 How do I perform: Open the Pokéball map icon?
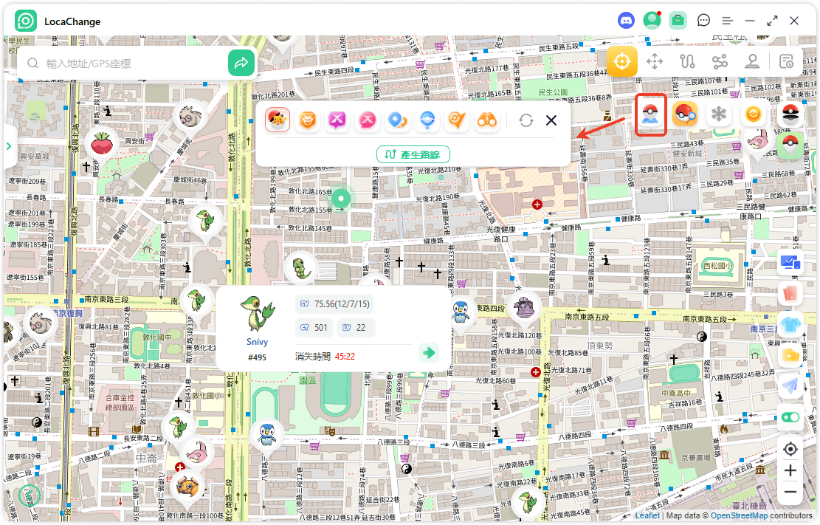point(650,114)
